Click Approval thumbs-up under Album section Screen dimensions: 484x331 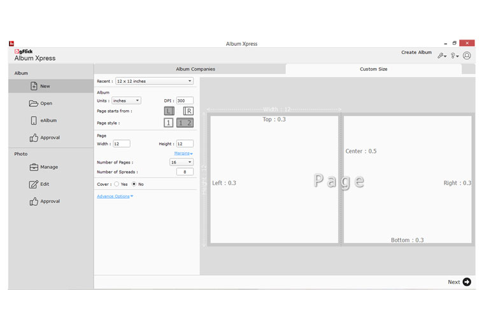34,137
